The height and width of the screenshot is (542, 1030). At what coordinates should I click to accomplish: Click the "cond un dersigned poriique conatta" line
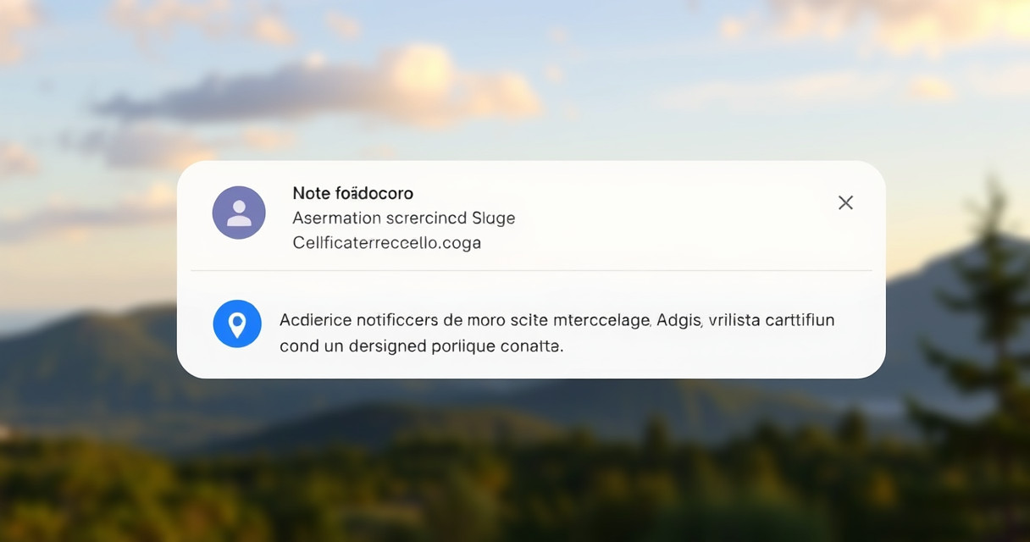pos(420,346)
